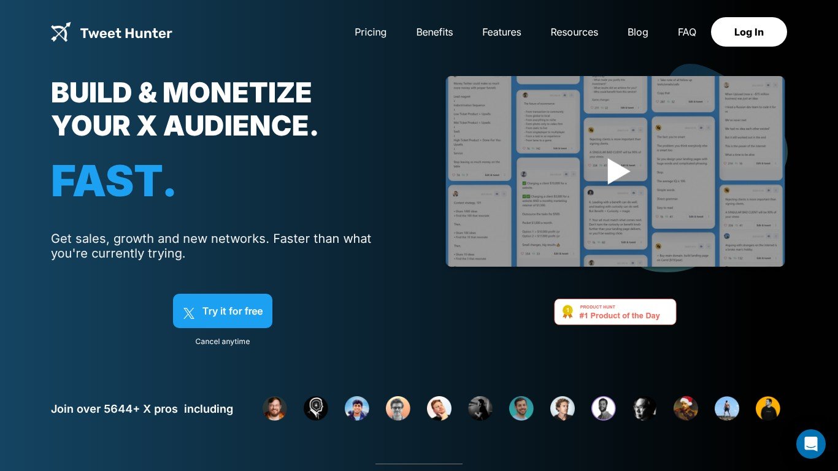Visit the Blog page
838x471 pixels.
637,33
